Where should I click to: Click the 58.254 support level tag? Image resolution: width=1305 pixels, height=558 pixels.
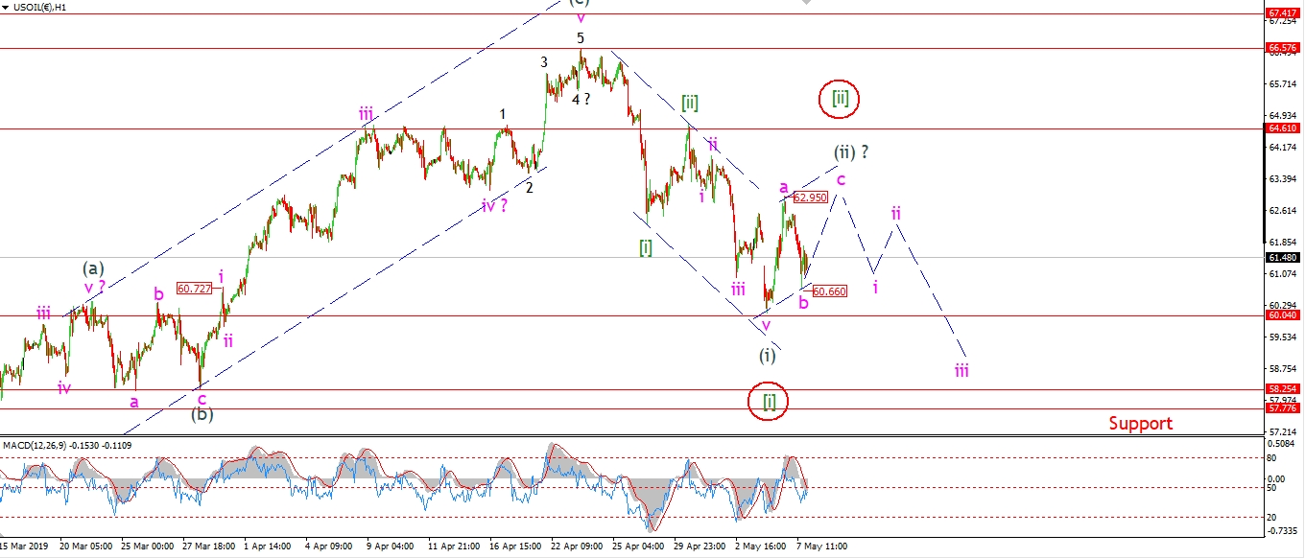click(x=1282, y=389)
